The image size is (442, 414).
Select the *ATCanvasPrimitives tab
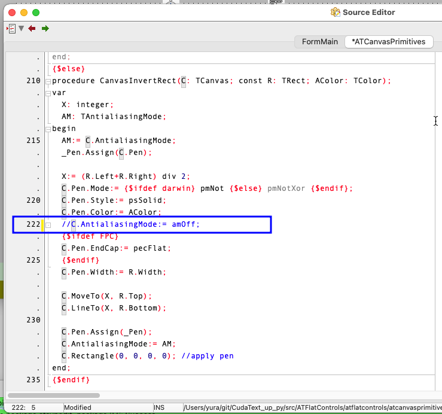pyautogui.click(x=388, y=42)
